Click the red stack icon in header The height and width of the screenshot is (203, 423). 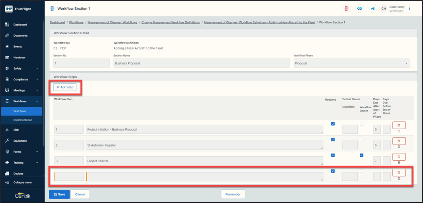point(346,8)
